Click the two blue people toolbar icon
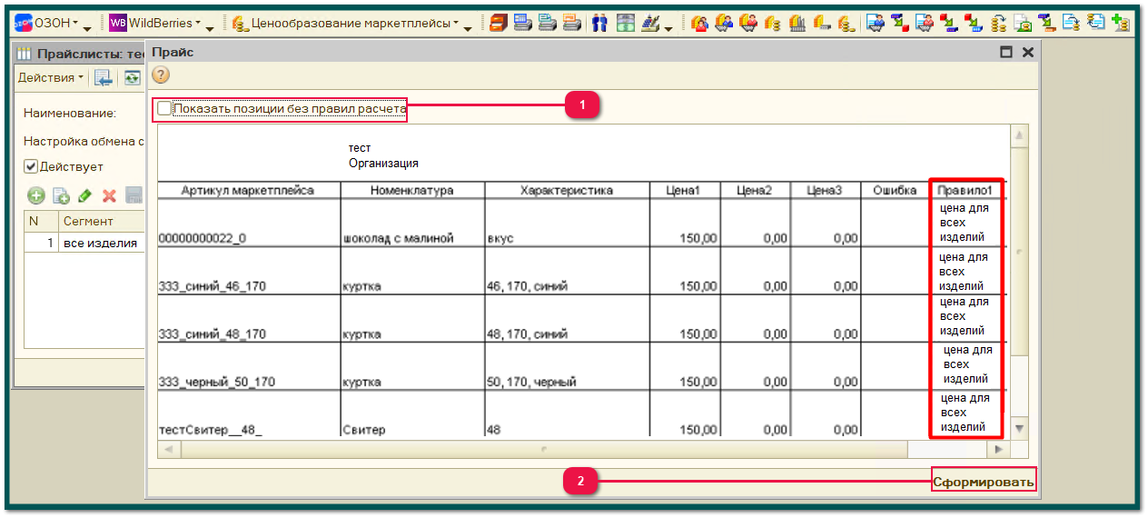This screenshot has height=518, width=1148. pos(600,23)
